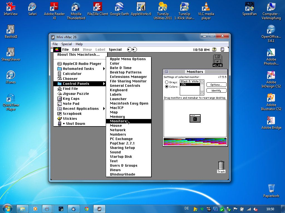Click the color depth list down arrow
This screenshot has width=285, height=213.
pos(202,93)
